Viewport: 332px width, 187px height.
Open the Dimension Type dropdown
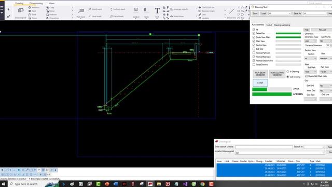point(310,41)
